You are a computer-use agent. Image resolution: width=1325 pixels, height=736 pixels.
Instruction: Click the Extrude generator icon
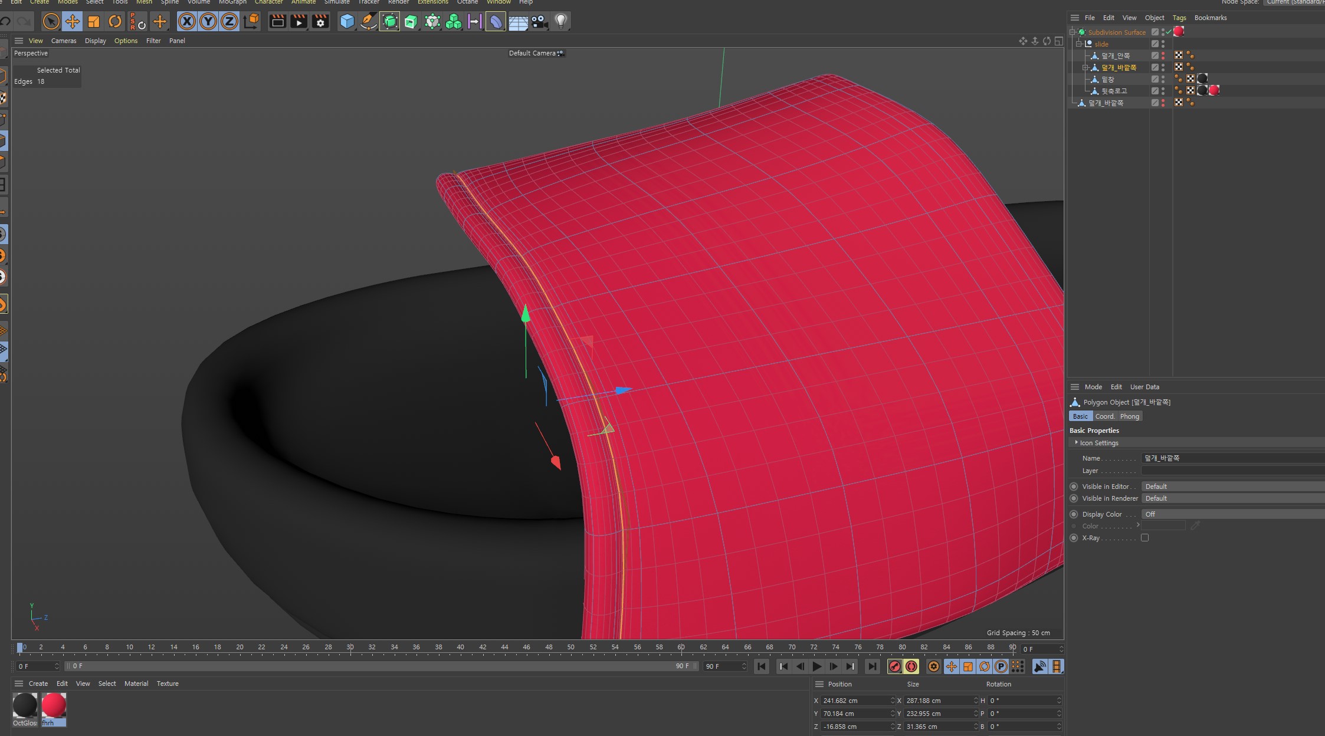click(411, 22)
